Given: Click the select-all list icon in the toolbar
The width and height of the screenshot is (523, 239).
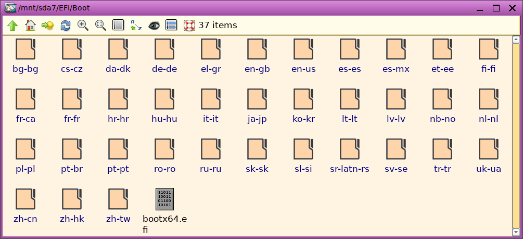Looking at the screenshot, I should 171,25.
